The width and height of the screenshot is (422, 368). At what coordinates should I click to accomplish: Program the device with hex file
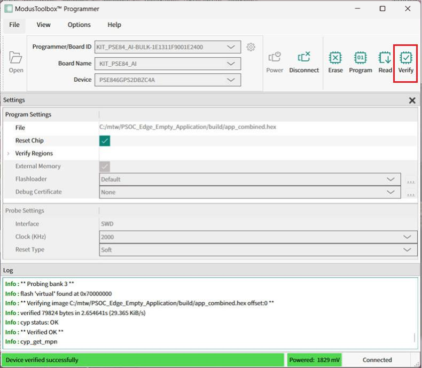361,62
